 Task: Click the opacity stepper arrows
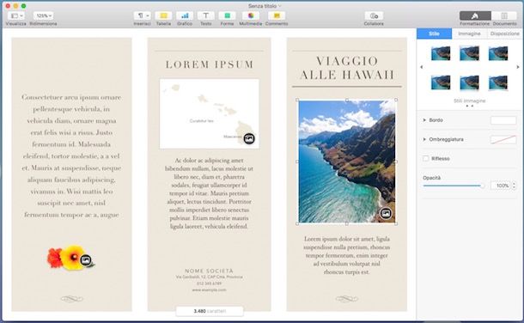pyautogui.click(x=514, y=186)
